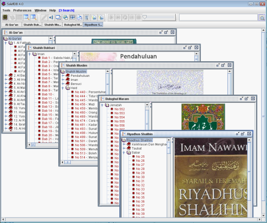Switch to the Bulughul M... tab
The height and width of the screenshot is (223, 267).
coord(73,25)
